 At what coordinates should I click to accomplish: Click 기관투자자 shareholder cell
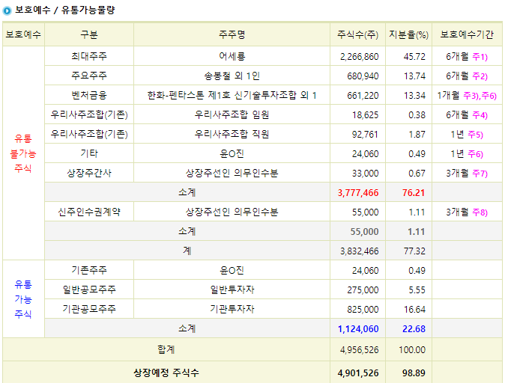coord(232,309)
